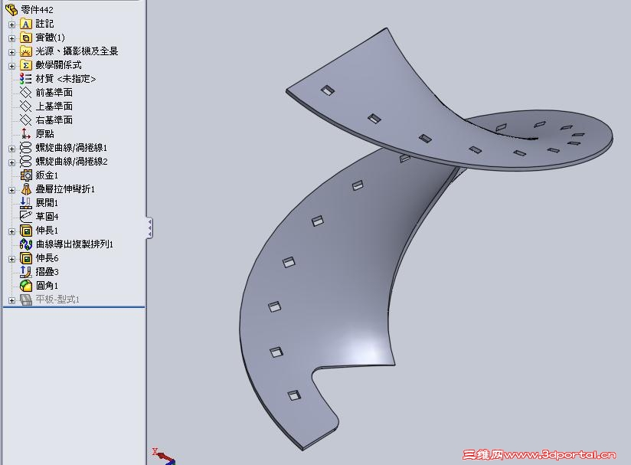631x465 pixels.
Task: Expand the 伸長1 tree node
Action: click(x=11, y=231)
